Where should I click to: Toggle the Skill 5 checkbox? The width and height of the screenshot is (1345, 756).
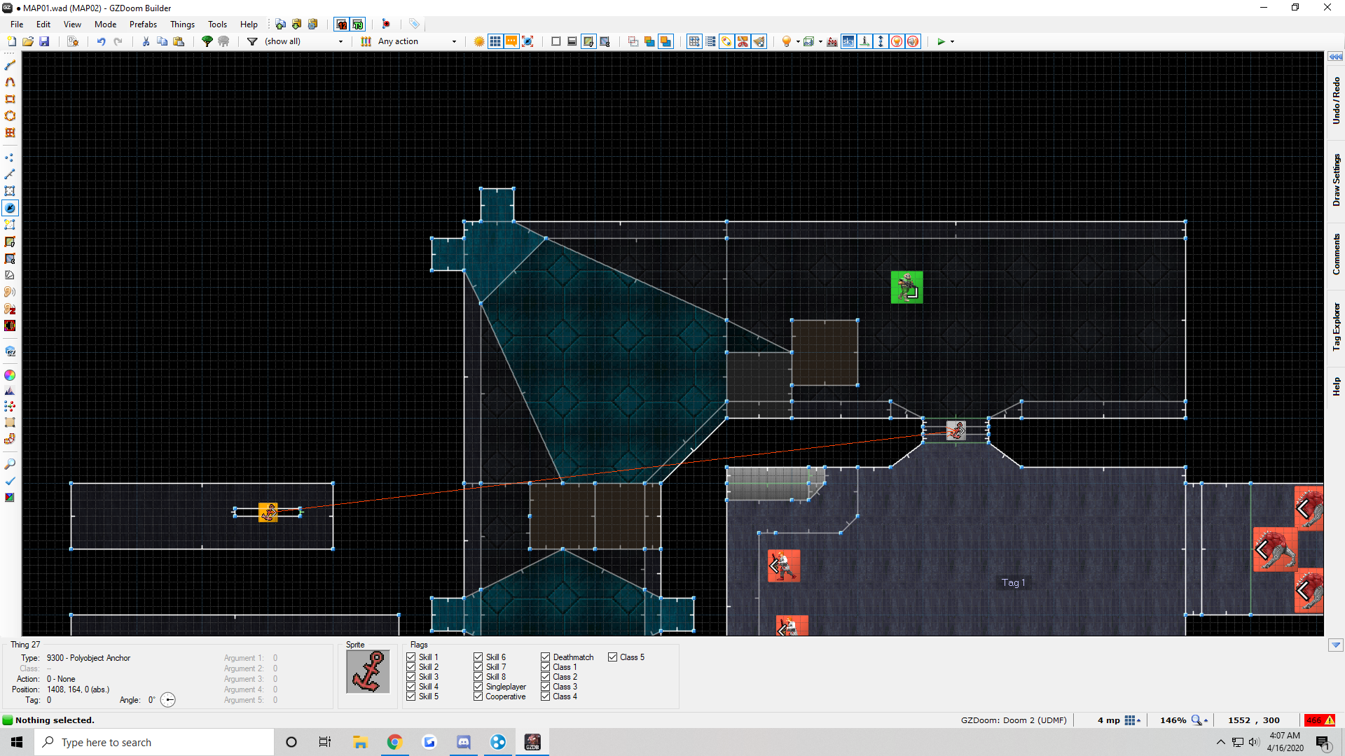(411, 696)
